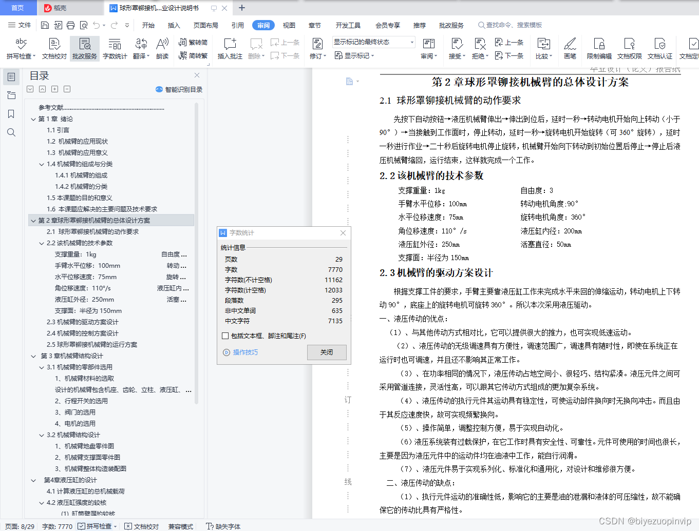Switch to the 插入 ribbon tab

[174, 25]
